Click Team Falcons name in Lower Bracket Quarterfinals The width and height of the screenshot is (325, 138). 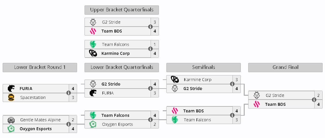115,115
